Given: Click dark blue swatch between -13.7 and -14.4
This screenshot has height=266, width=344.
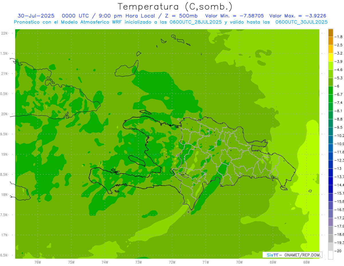Looking at the screenshot, I should click(331, 181).
